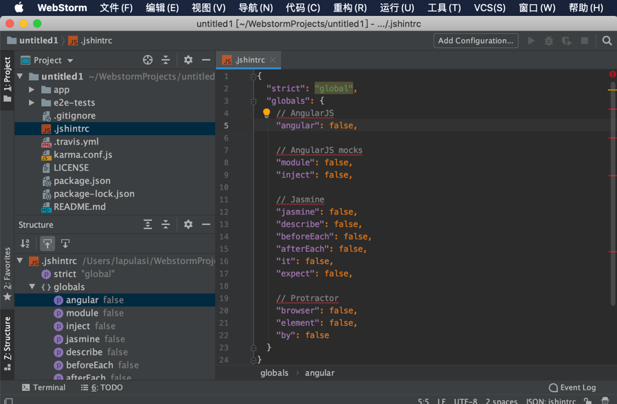Click the red error indicator icon
Screen dimensions: 617x404
tap(612, 74)
